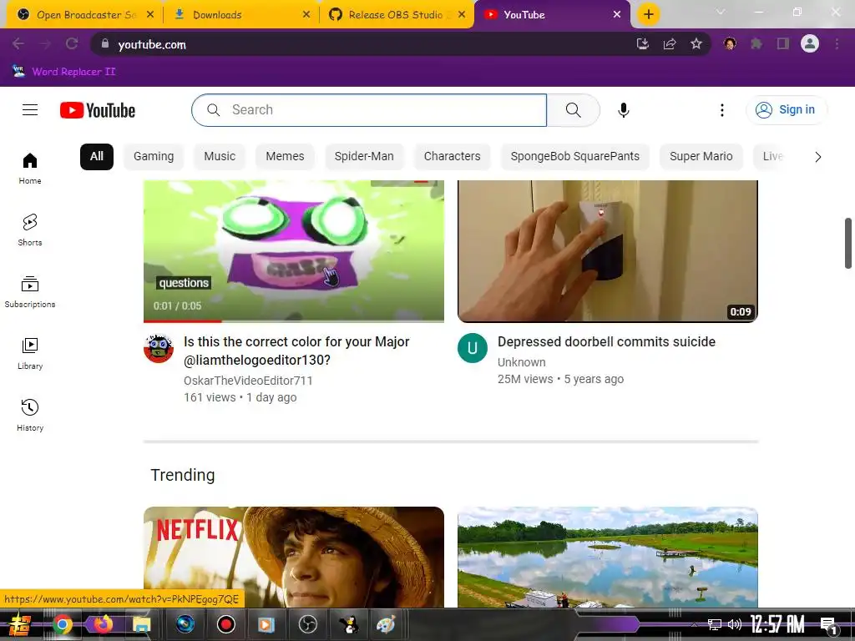Open OBS Studio from taskbar
Image resolution: width=855 pixels, height=641 pixels.
click(307, 624)
